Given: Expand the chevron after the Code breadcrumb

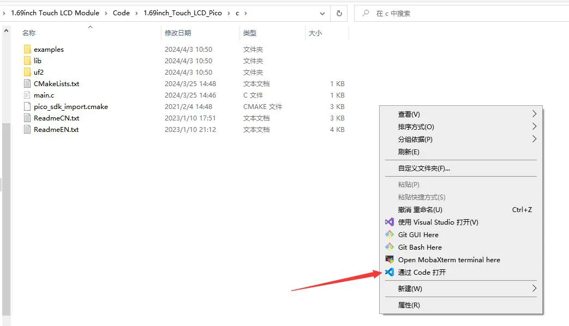Looking at the screenshot, I should [x=136, y=14].
